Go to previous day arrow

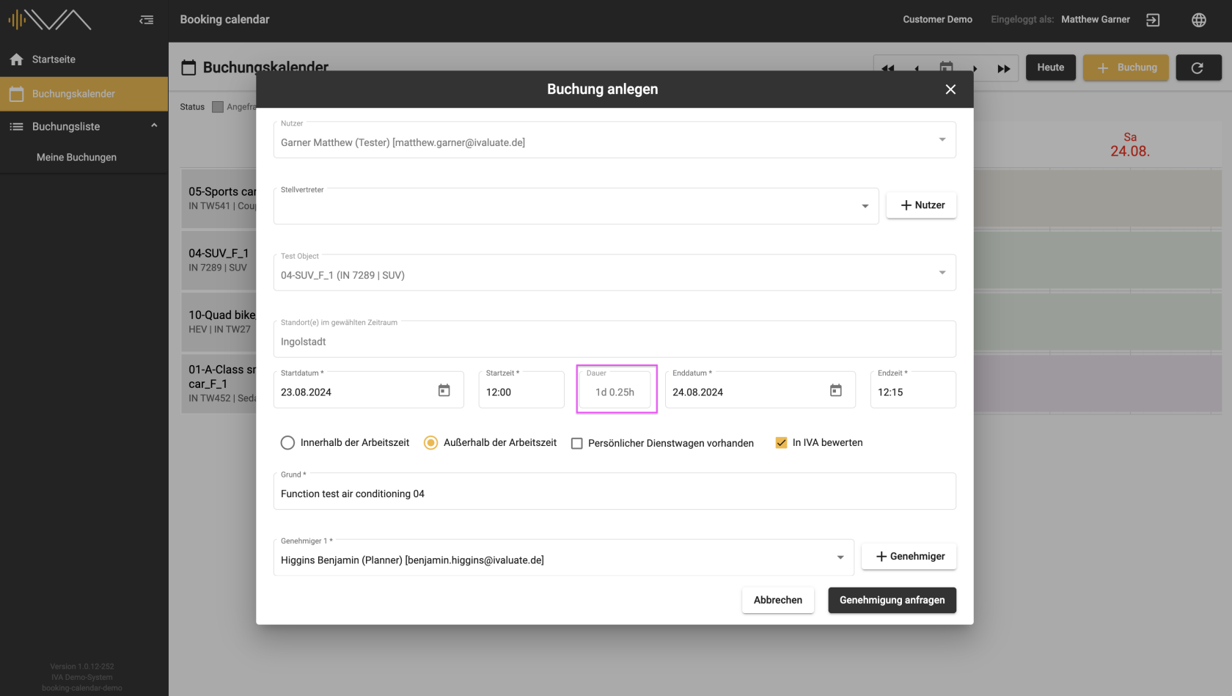(x=917, y=68)
